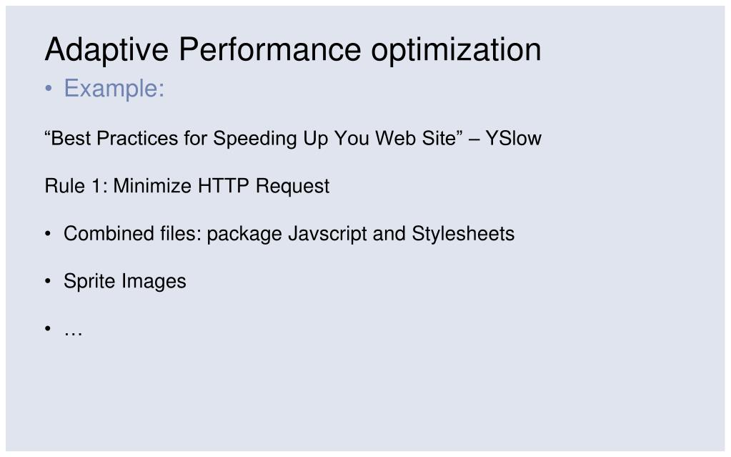The width and height of the screenshot is (731, 457).
Task: Click the "Rule 1: Minimize HTTP Request" line
Action: click(x=187, y=186)
